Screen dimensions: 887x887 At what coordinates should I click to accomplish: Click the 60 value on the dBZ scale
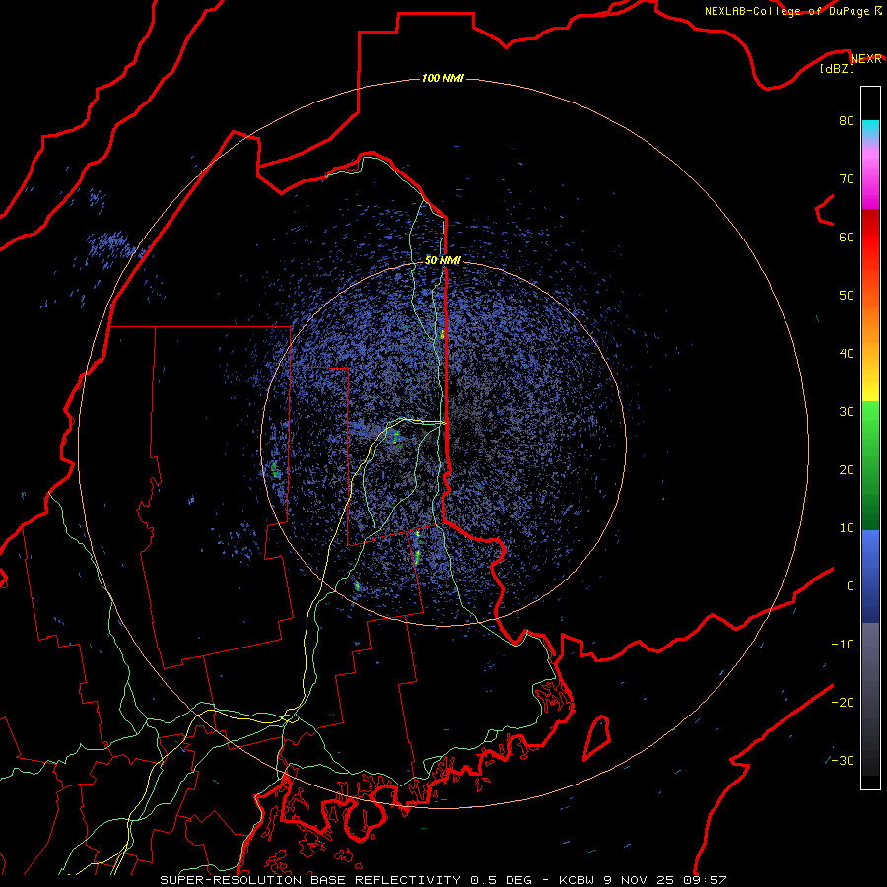[x=847, y=237]
